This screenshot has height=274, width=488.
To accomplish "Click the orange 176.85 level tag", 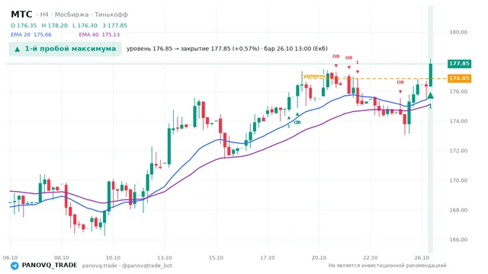I will [x=459, y=78].
